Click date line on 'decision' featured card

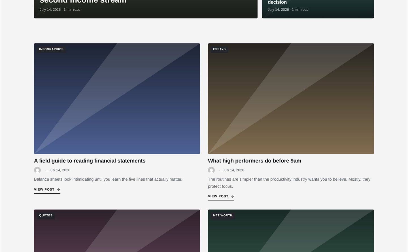(288, 10)
